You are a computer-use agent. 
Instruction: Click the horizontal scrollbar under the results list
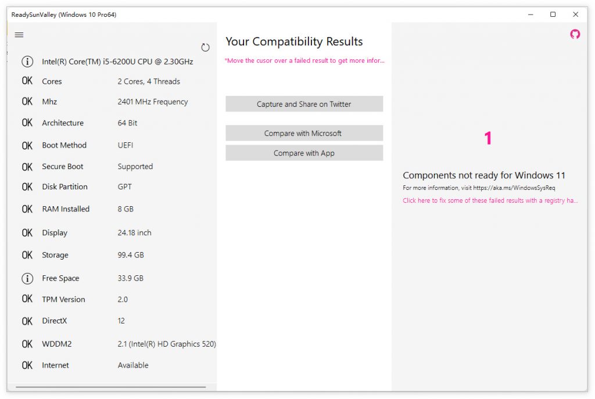pos(110,387)
